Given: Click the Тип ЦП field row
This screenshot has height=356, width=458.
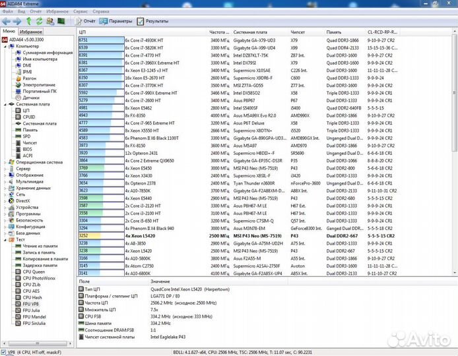Looking at the screenshot, I should click(154, 289).
